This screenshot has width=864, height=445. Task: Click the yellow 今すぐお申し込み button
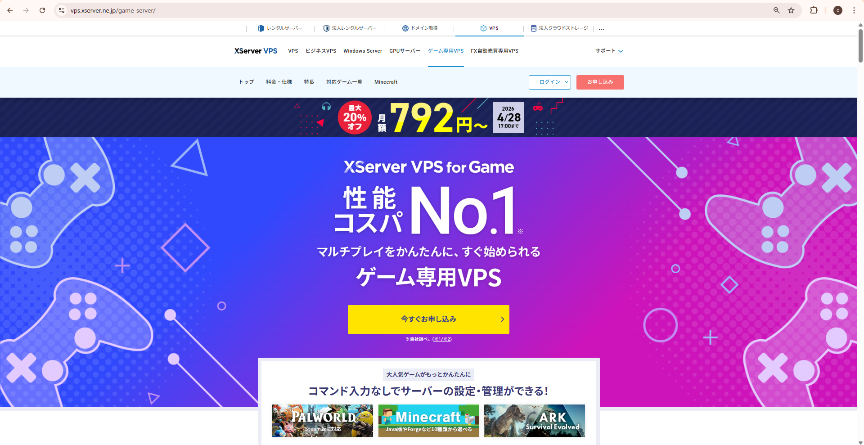tap(428, 319)
